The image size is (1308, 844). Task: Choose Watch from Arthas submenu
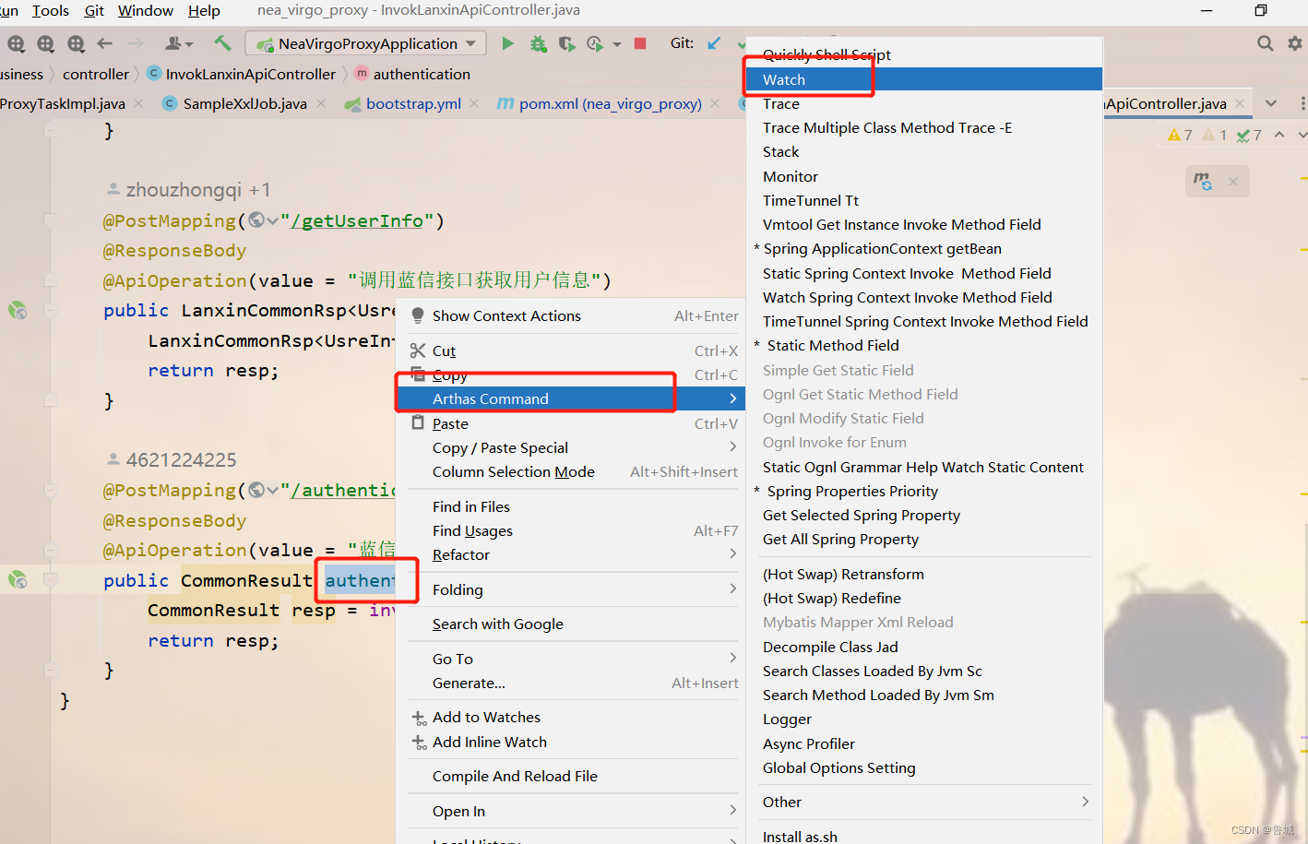click(924, 79)
